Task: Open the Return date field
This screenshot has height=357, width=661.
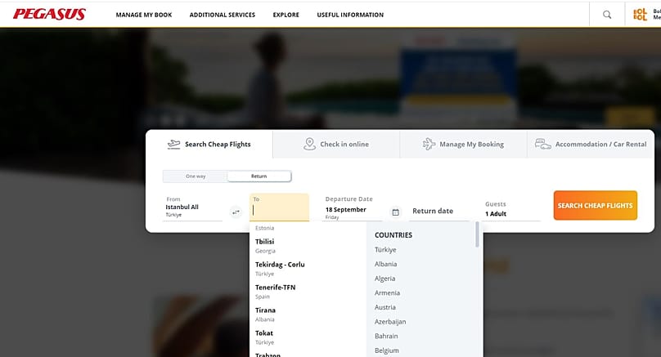Action: click(x=438, y=211)
